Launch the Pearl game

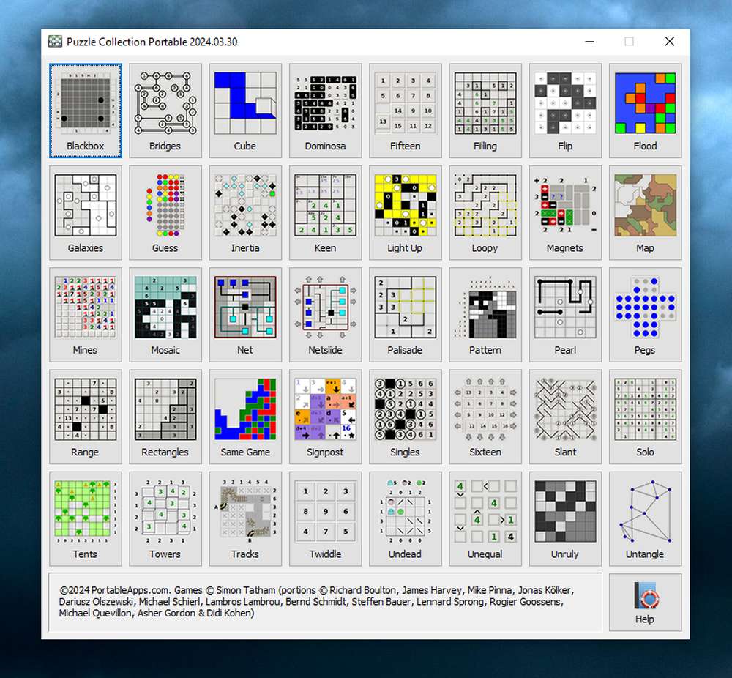pos(565,315)
